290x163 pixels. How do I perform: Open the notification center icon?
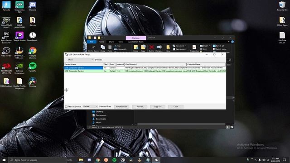[x=285, y=160]
